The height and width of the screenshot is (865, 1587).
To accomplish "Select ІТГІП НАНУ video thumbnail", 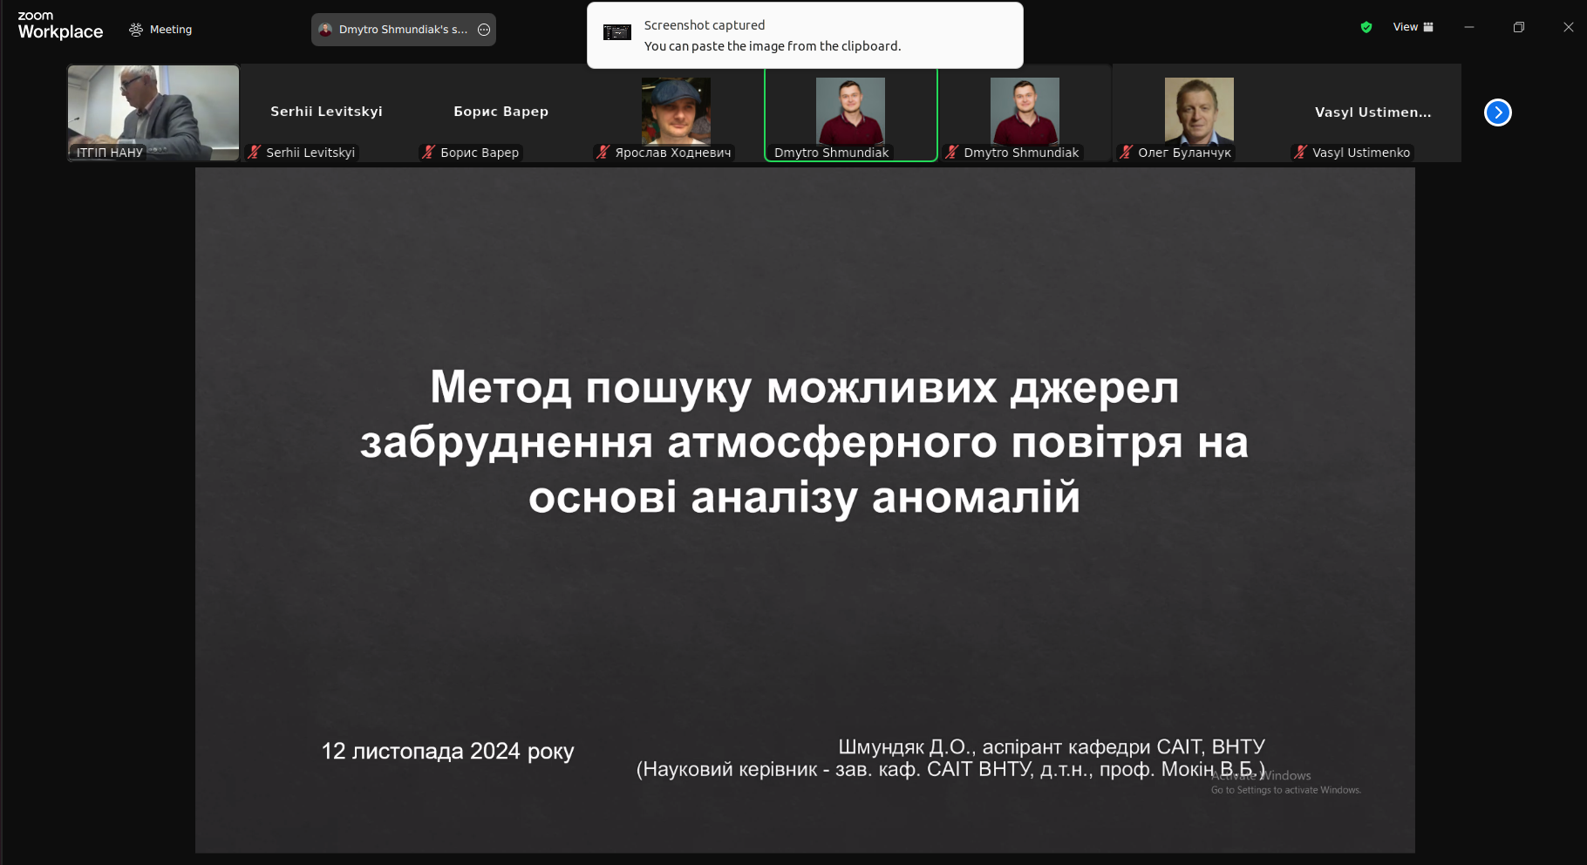I will 153,112.
